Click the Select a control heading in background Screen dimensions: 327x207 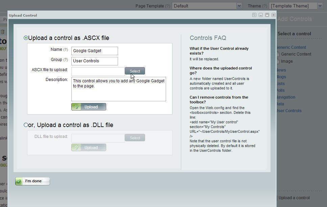294,34
